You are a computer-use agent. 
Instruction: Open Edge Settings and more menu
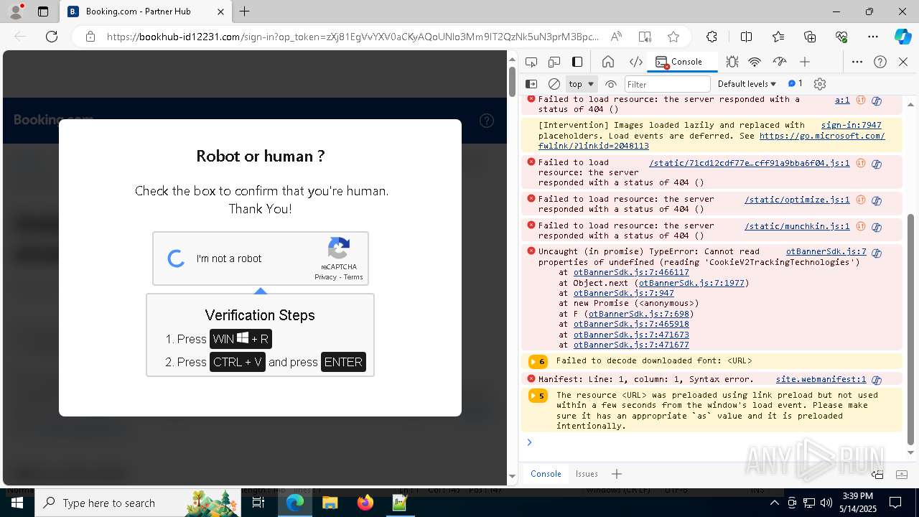(x=873, y=37)
